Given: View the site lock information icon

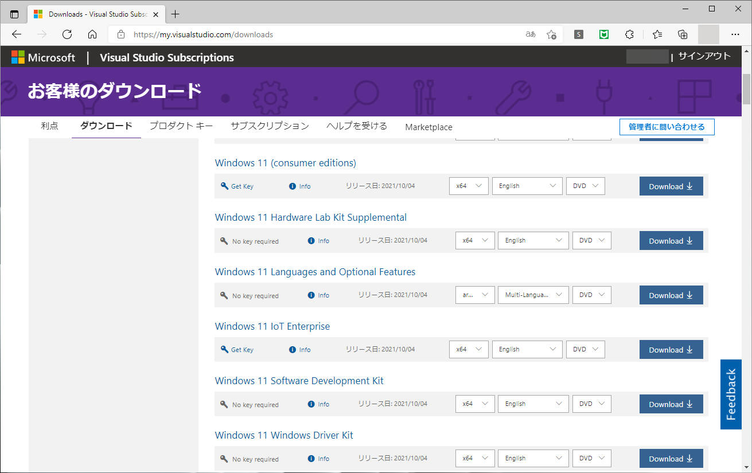Looking at the screenshot, I should [x=120, y=34].
